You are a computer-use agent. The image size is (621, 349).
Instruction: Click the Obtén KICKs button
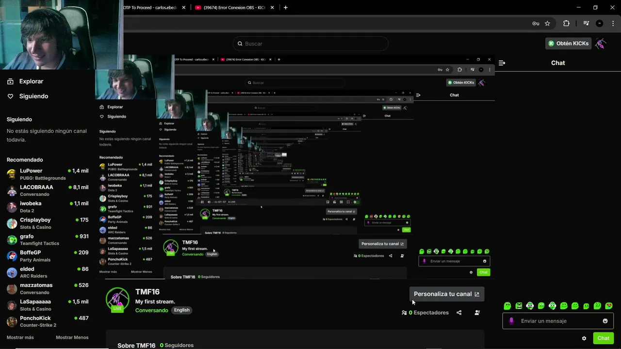coord(568,43)
